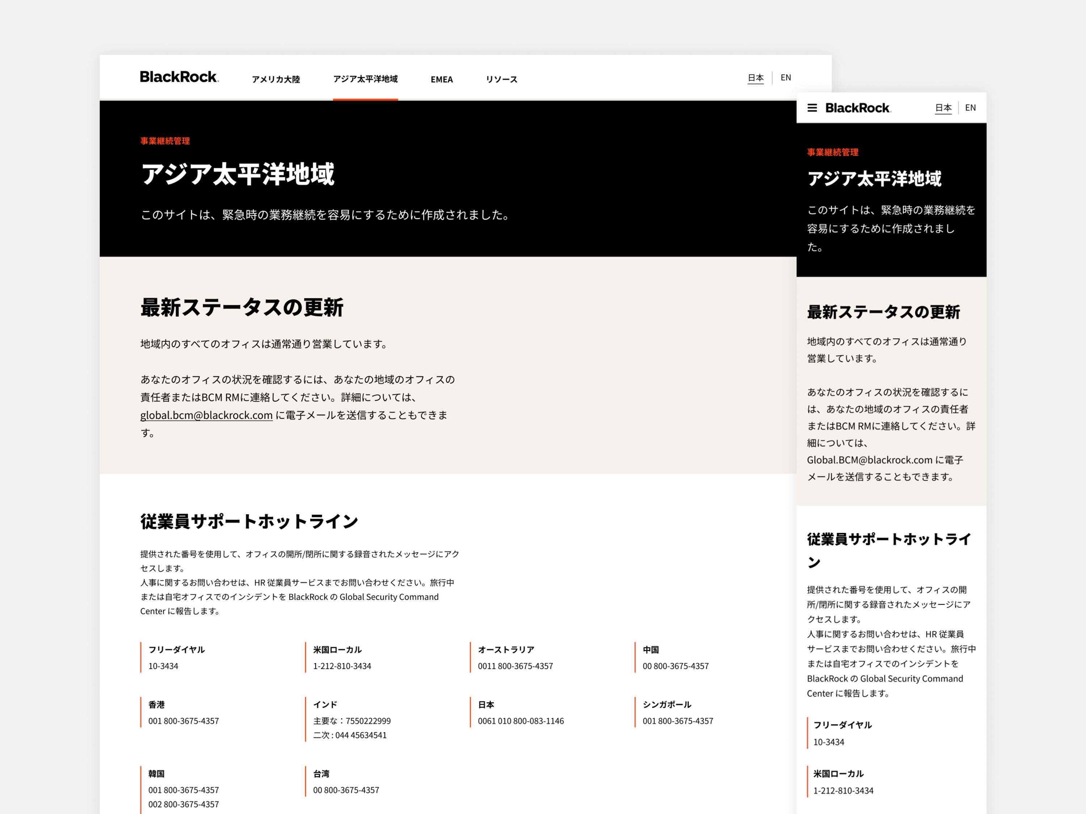Switch desktop page language to EN
The height and width of the screenshot is (814, 1086).
click(786, 77)
